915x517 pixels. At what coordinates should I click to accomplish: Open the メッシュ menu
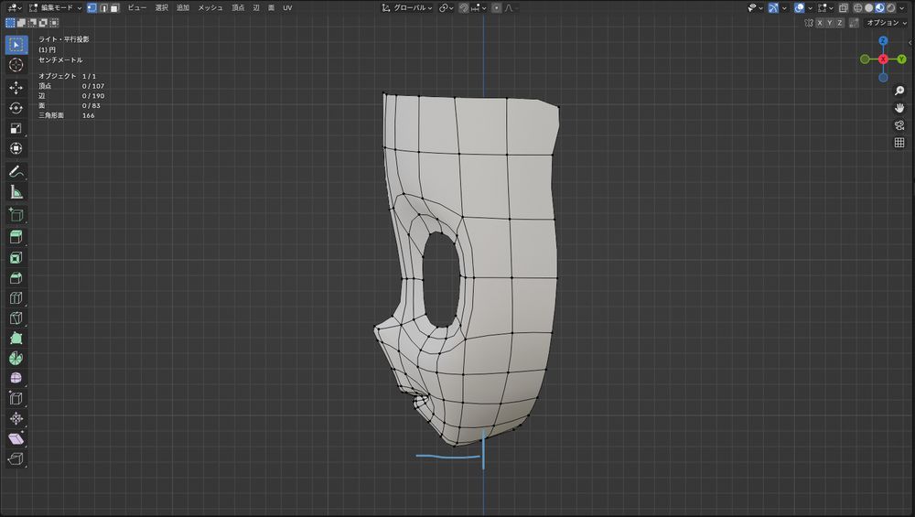click(210, 7)
